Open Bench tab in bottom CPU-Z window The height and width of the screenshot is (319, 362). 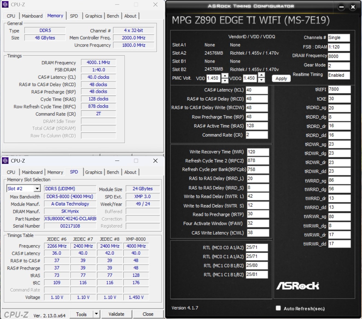point(113,172)
